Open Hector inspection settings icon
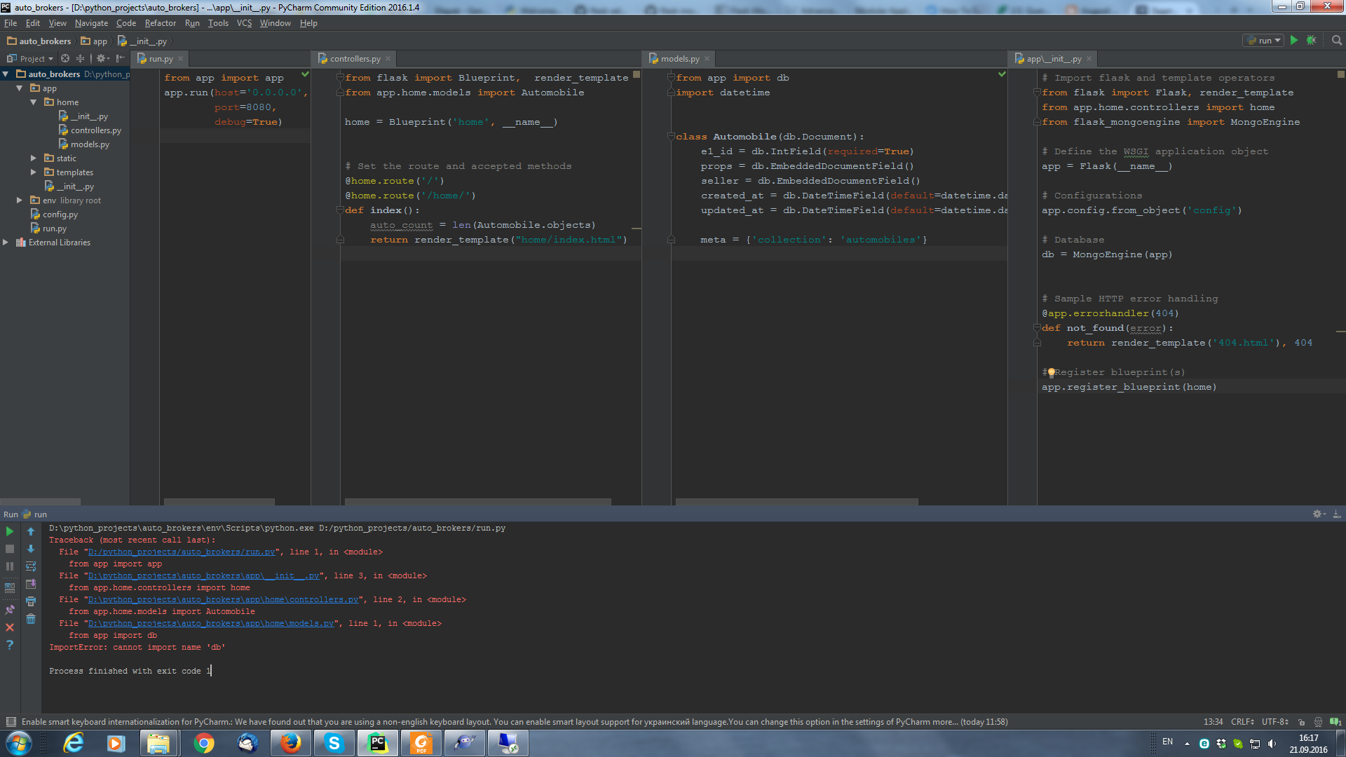1346x757 pixels. coord(1318,722)
